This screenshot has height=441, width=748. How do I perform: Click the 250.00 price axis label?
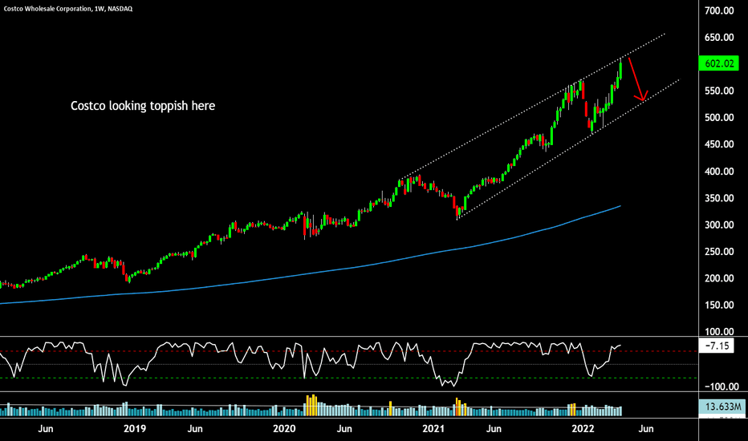[719, 251]
